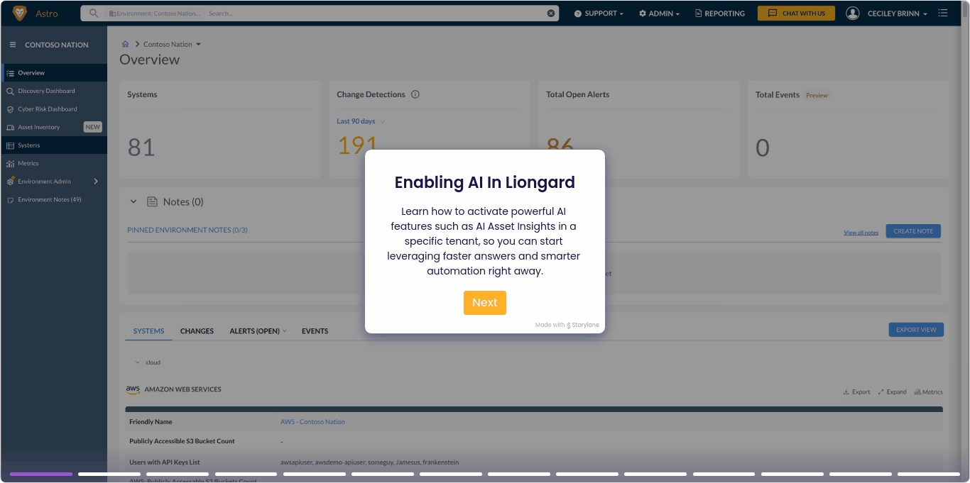Collapse the cloud group chevron

(x=137, y=362)
